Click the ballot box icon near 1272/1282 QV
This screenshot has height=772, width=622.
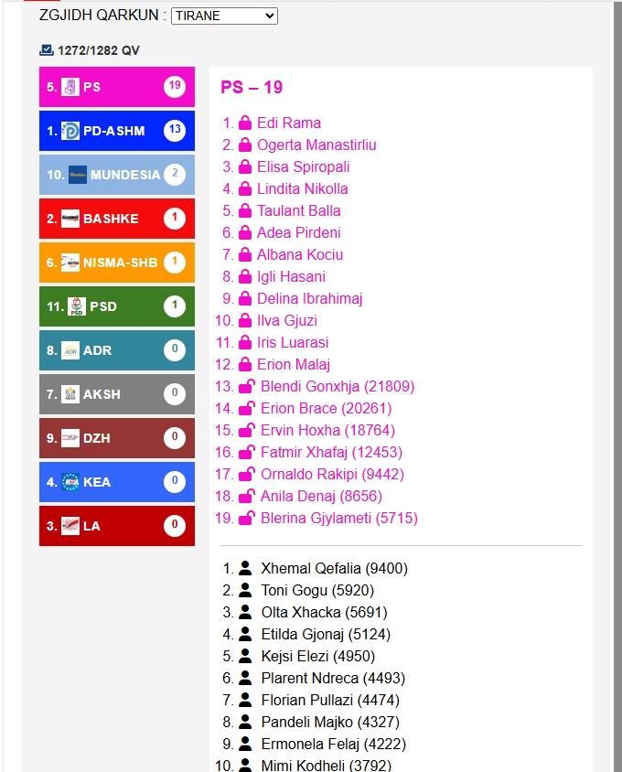(47, 49)
